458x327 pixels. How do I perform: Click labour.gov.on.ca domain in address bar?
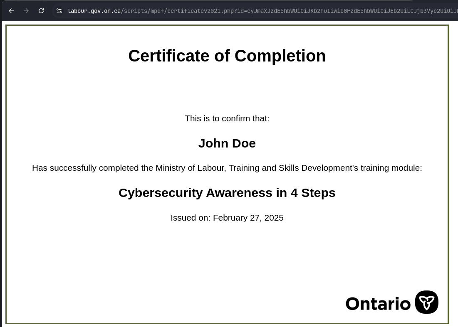[x=94, y=11]
